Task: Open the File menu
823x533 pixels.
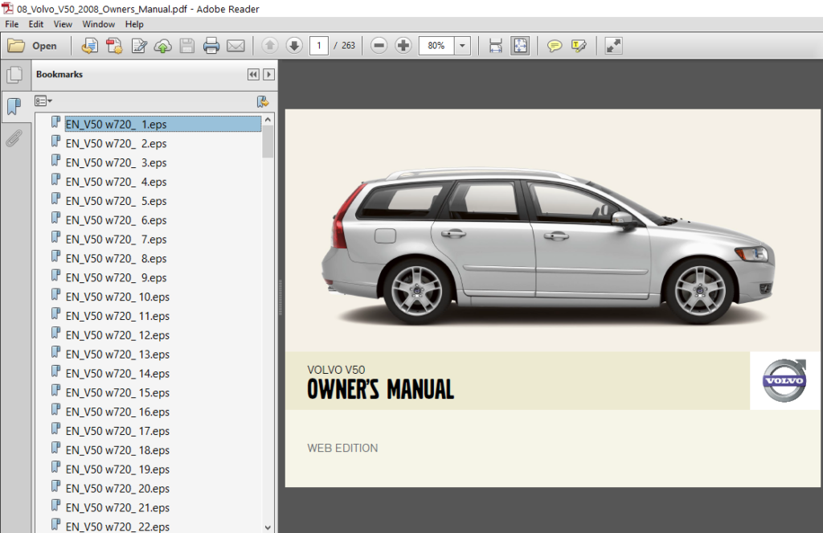Action: tap(11, 24)
